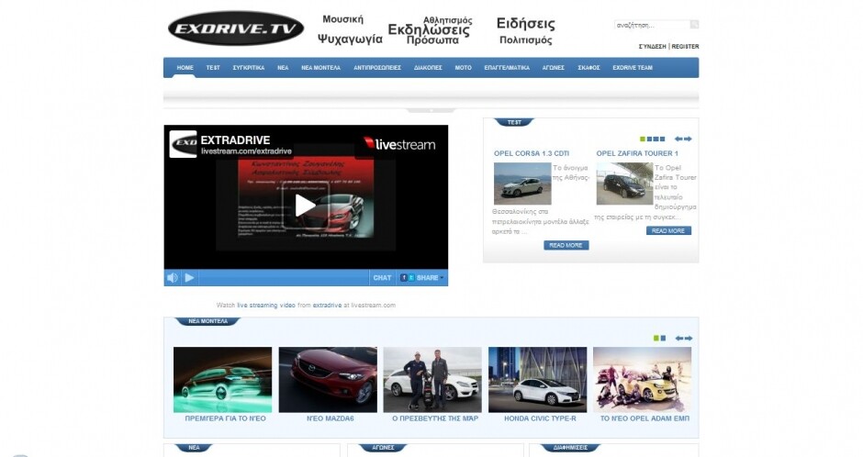Click the Αθλητισμός tag link

[447, 20]
